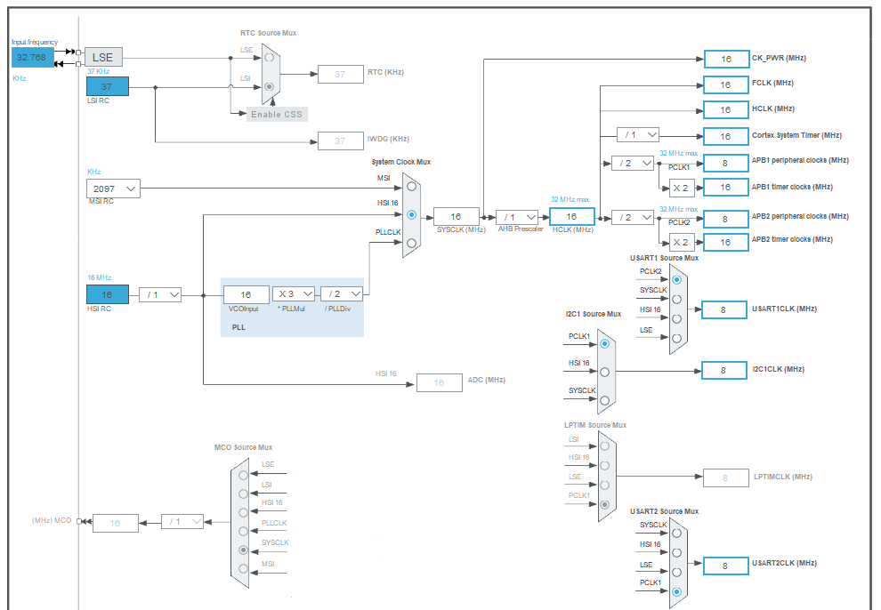Open MSI RC 2097 frequency dropdown
Screen dimensions: 881x610
tap(114, 189)
